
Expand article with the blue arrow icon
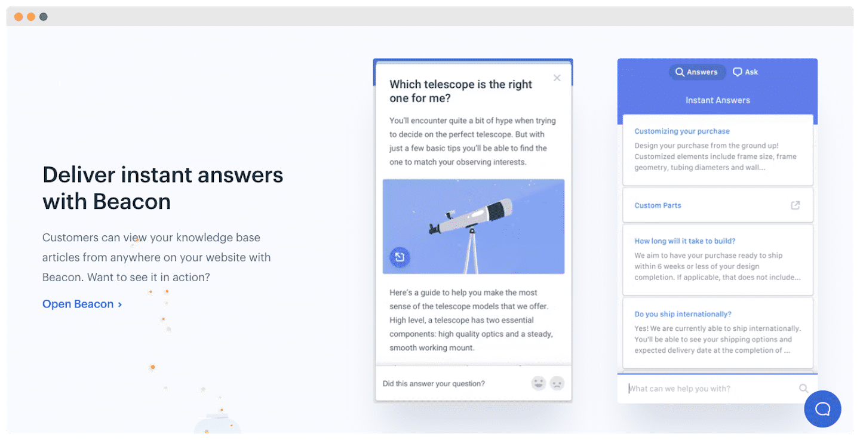400,257
